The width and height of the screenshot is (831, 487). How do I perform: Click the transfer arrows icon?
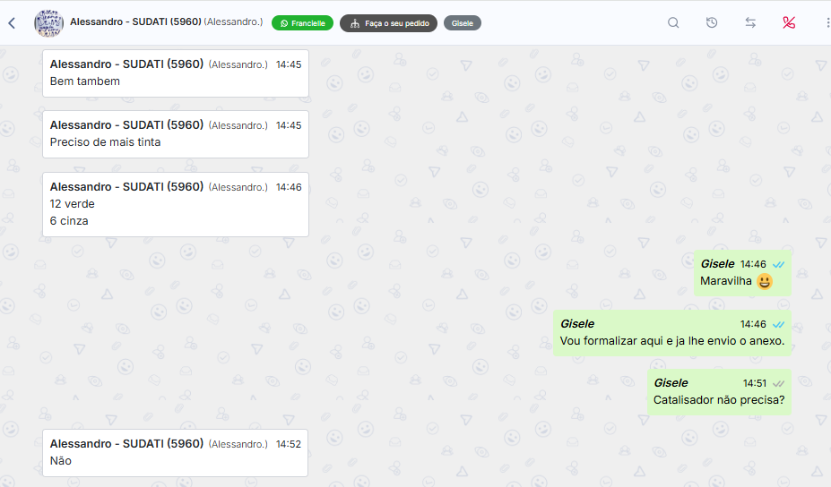coord(750,22)
